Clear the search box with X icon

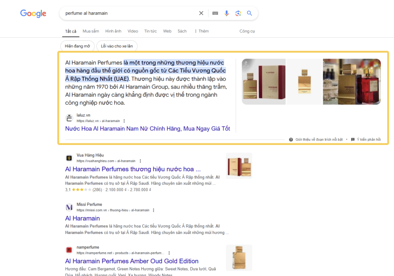201,13
